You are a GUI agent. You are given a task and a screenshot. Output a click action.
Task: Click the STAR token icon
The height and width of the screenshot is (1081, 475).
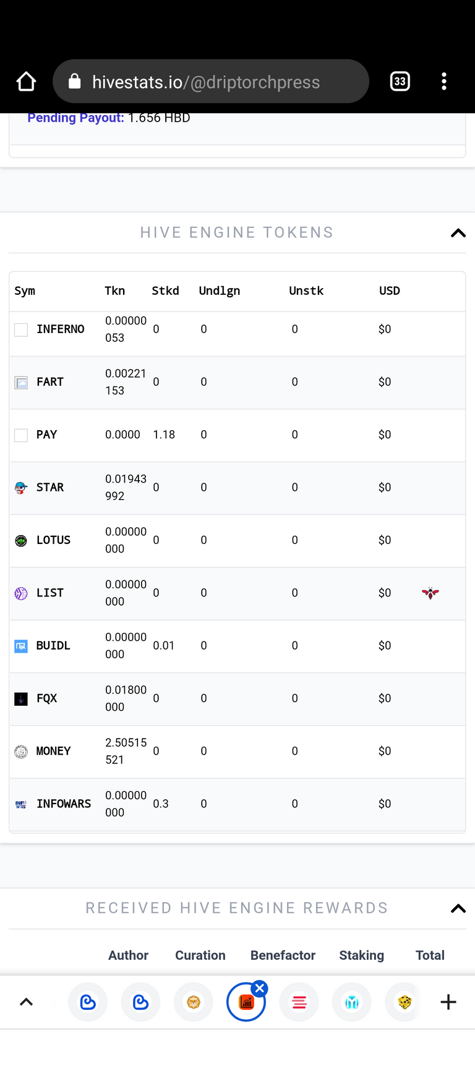[x=21, y=488]
